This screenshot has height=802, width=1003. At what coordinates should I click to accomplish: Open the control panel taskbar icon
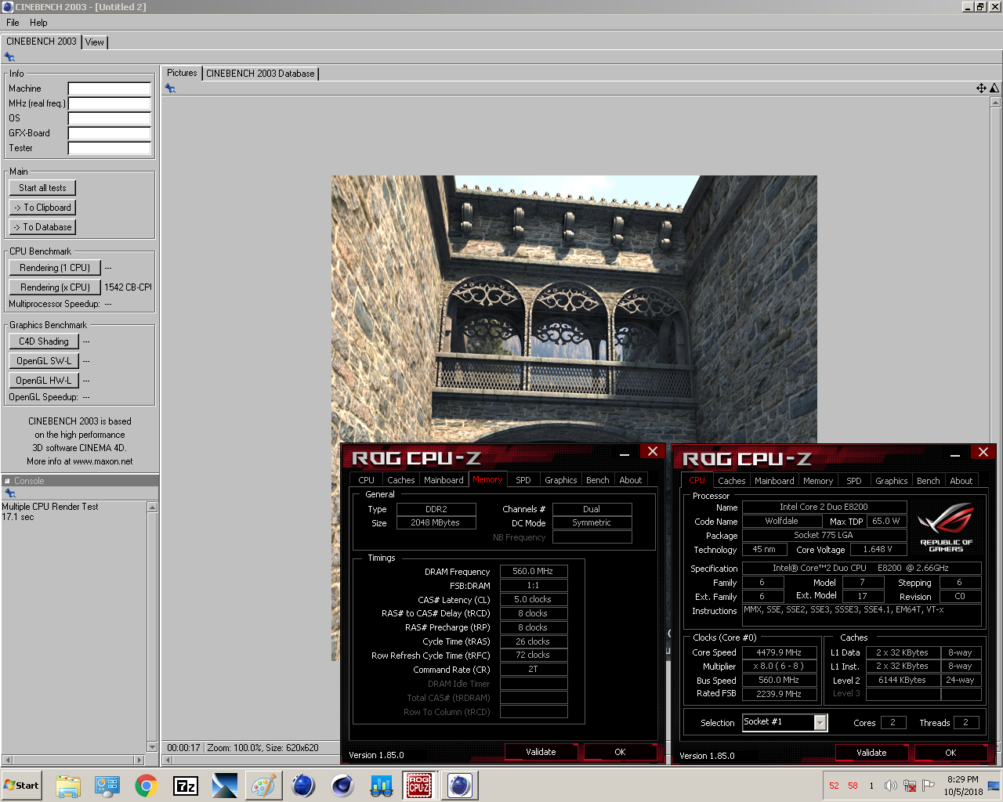tap(107, 786)
